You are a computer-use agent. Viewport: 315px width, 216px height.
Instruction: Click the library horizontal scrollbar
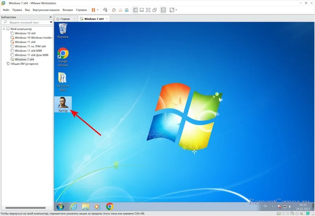coord(26,208)
